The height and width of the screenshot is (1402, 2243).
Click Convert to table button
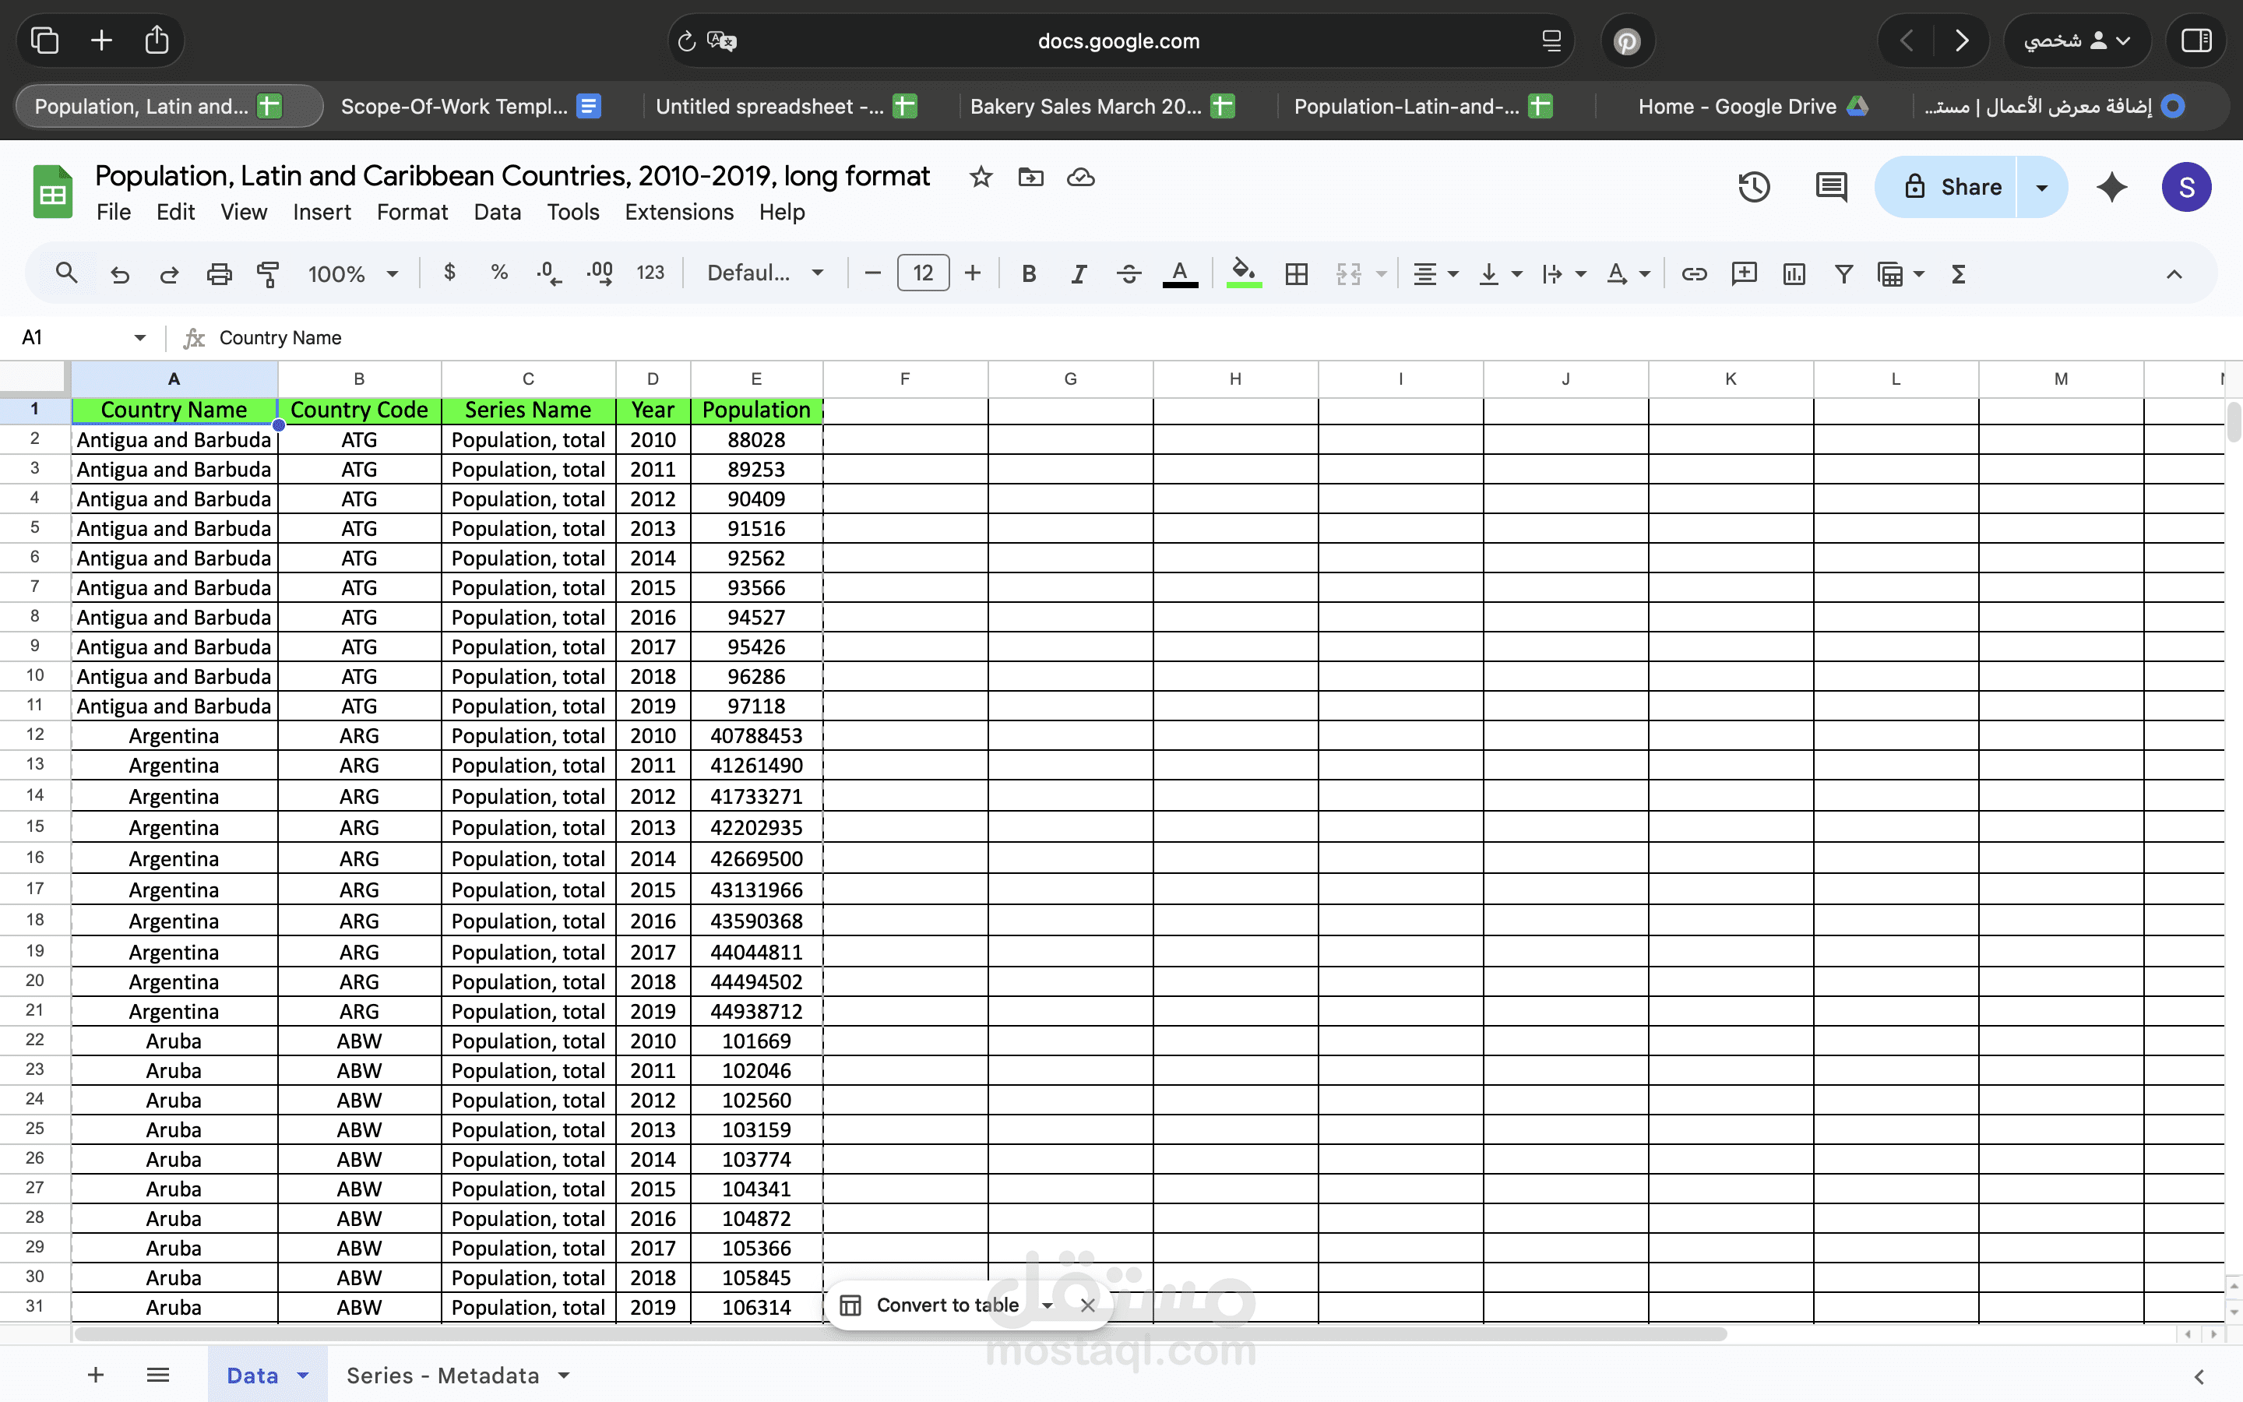tap(946, 1305)
